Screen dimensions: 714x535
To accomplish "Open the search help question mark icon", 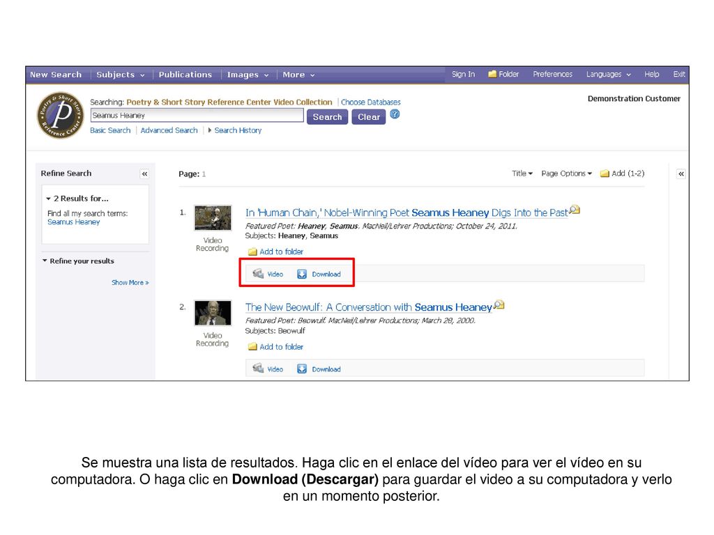I will pyautogui.click(x=395, y=115).
